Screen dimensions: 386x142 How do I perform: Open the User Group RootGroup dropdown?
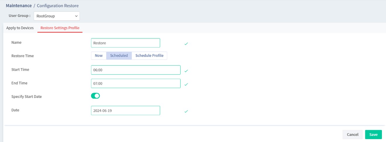(x=57, y=16)
